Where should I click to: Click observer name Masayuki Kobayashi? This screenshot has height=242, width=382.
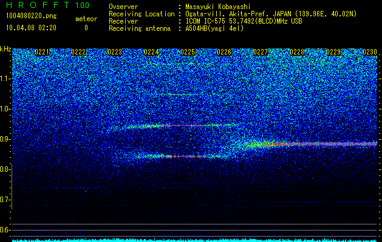click(218, 7)
